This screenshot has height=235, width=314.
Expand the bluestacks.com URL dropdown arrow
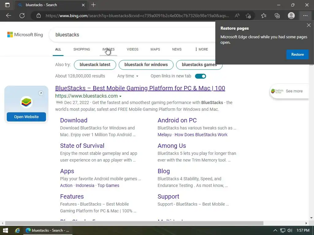pyautogui.click(x=120, y=96)
